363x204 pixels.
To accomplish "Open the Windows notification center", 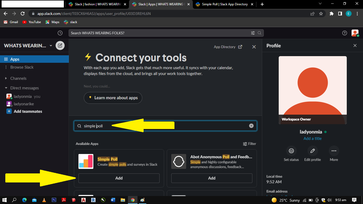I will pos(354,200).
